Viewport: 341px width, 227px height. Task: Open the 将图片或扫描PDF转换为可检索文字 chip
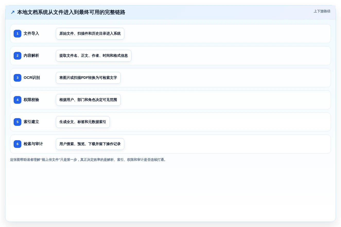click(x=88, y=78)
